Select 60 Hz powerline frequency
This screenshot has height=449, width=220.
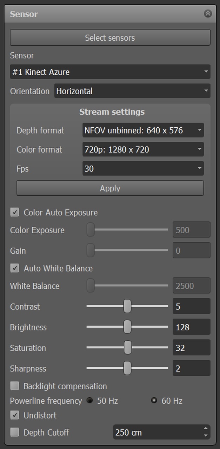154,401
